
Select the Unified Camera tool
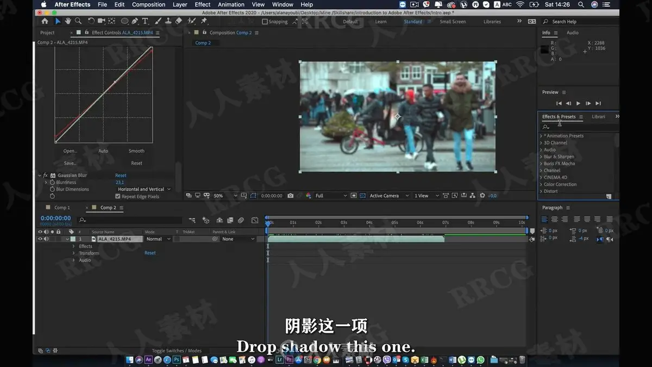coord(102,21)
